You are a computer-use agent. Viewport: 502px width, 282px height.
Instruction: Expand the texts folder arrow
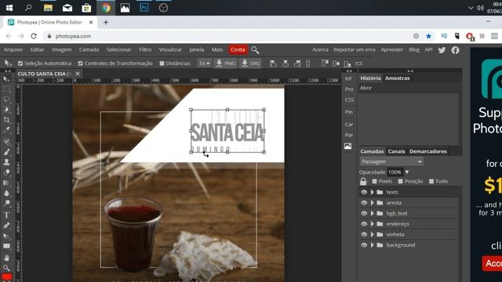[373, 192]
